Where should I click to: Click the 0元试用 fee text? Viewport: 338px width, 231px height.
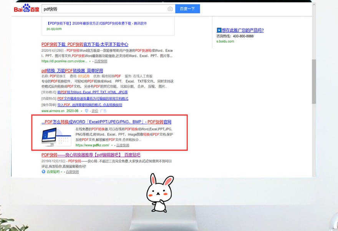pyautogui.click(x=84, y=76)
